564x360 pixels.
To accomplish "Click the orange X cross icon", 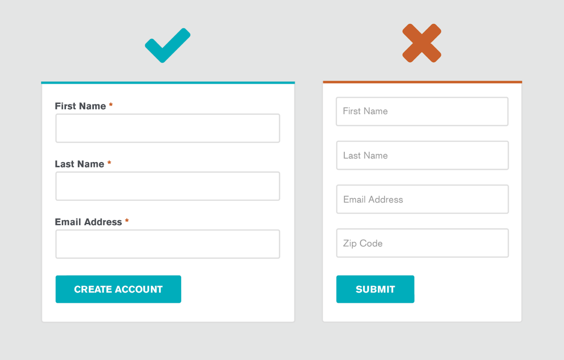I will [421, 43].
